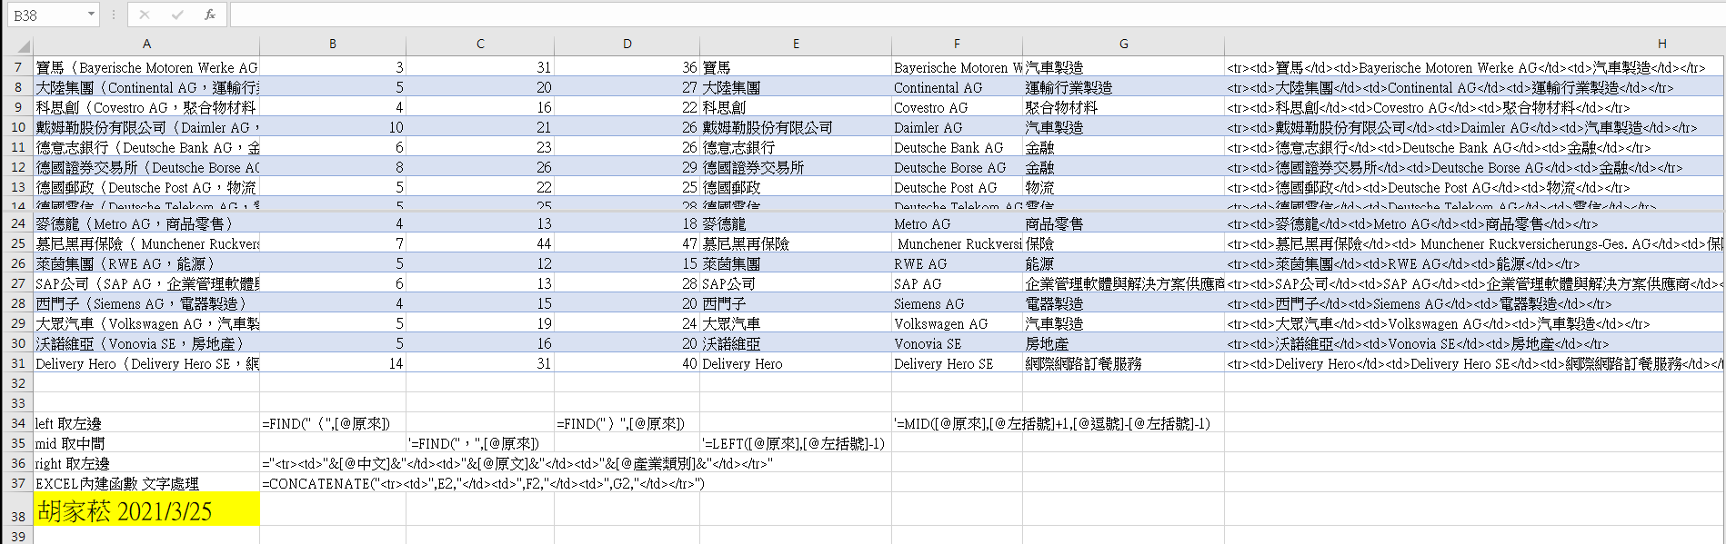Select column D header
The image size is (1726, 544).
627,44
